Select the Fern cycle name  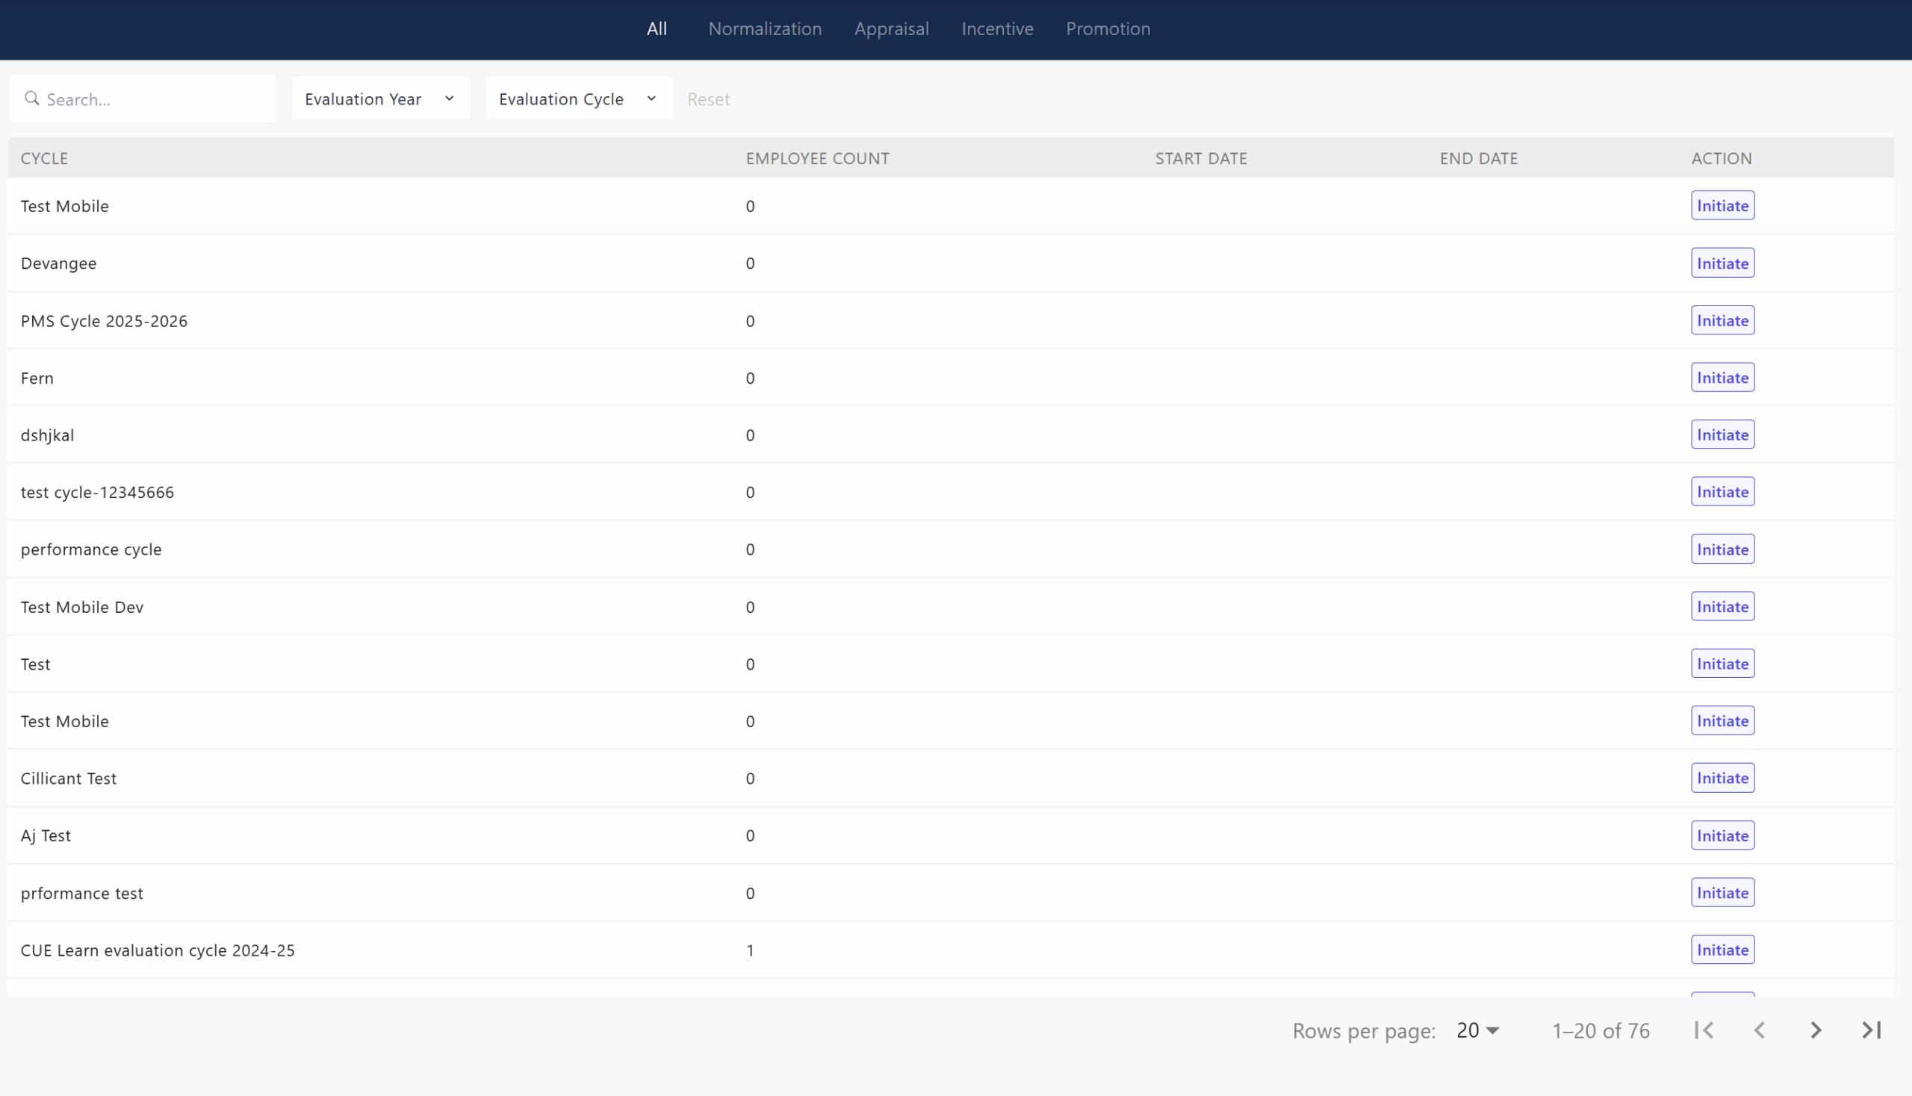click(37, 378)
